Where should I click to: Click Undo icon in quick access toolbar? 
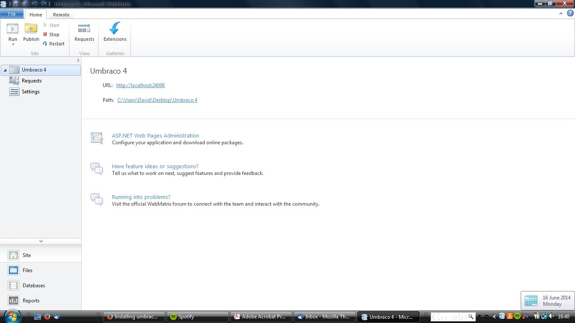[x=35, y=4]
